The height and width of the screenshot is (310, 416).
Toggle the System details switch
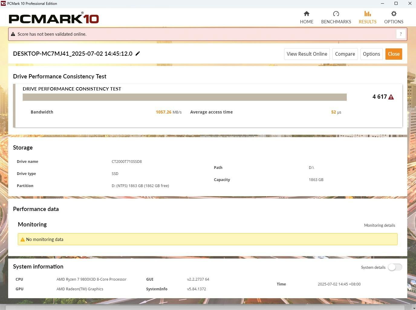pos(395,267)
